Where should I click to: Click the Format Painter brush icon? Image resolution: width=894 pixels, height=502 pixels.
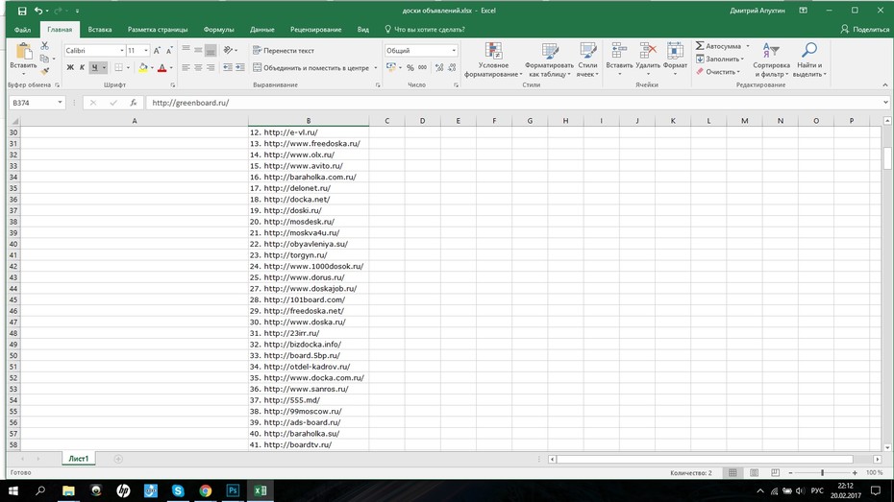pyautogui.click(x=44, y=71)
